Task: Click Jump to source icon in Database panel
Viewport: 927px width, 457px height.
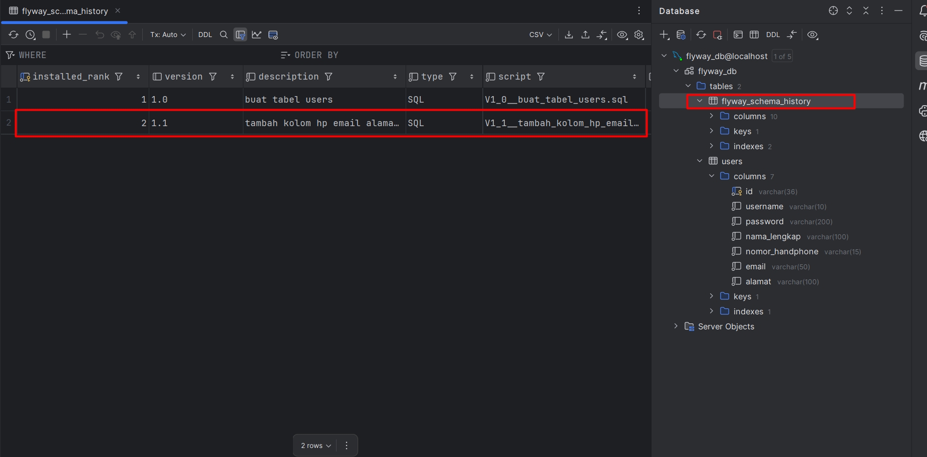Action: [x=792, y=35]
